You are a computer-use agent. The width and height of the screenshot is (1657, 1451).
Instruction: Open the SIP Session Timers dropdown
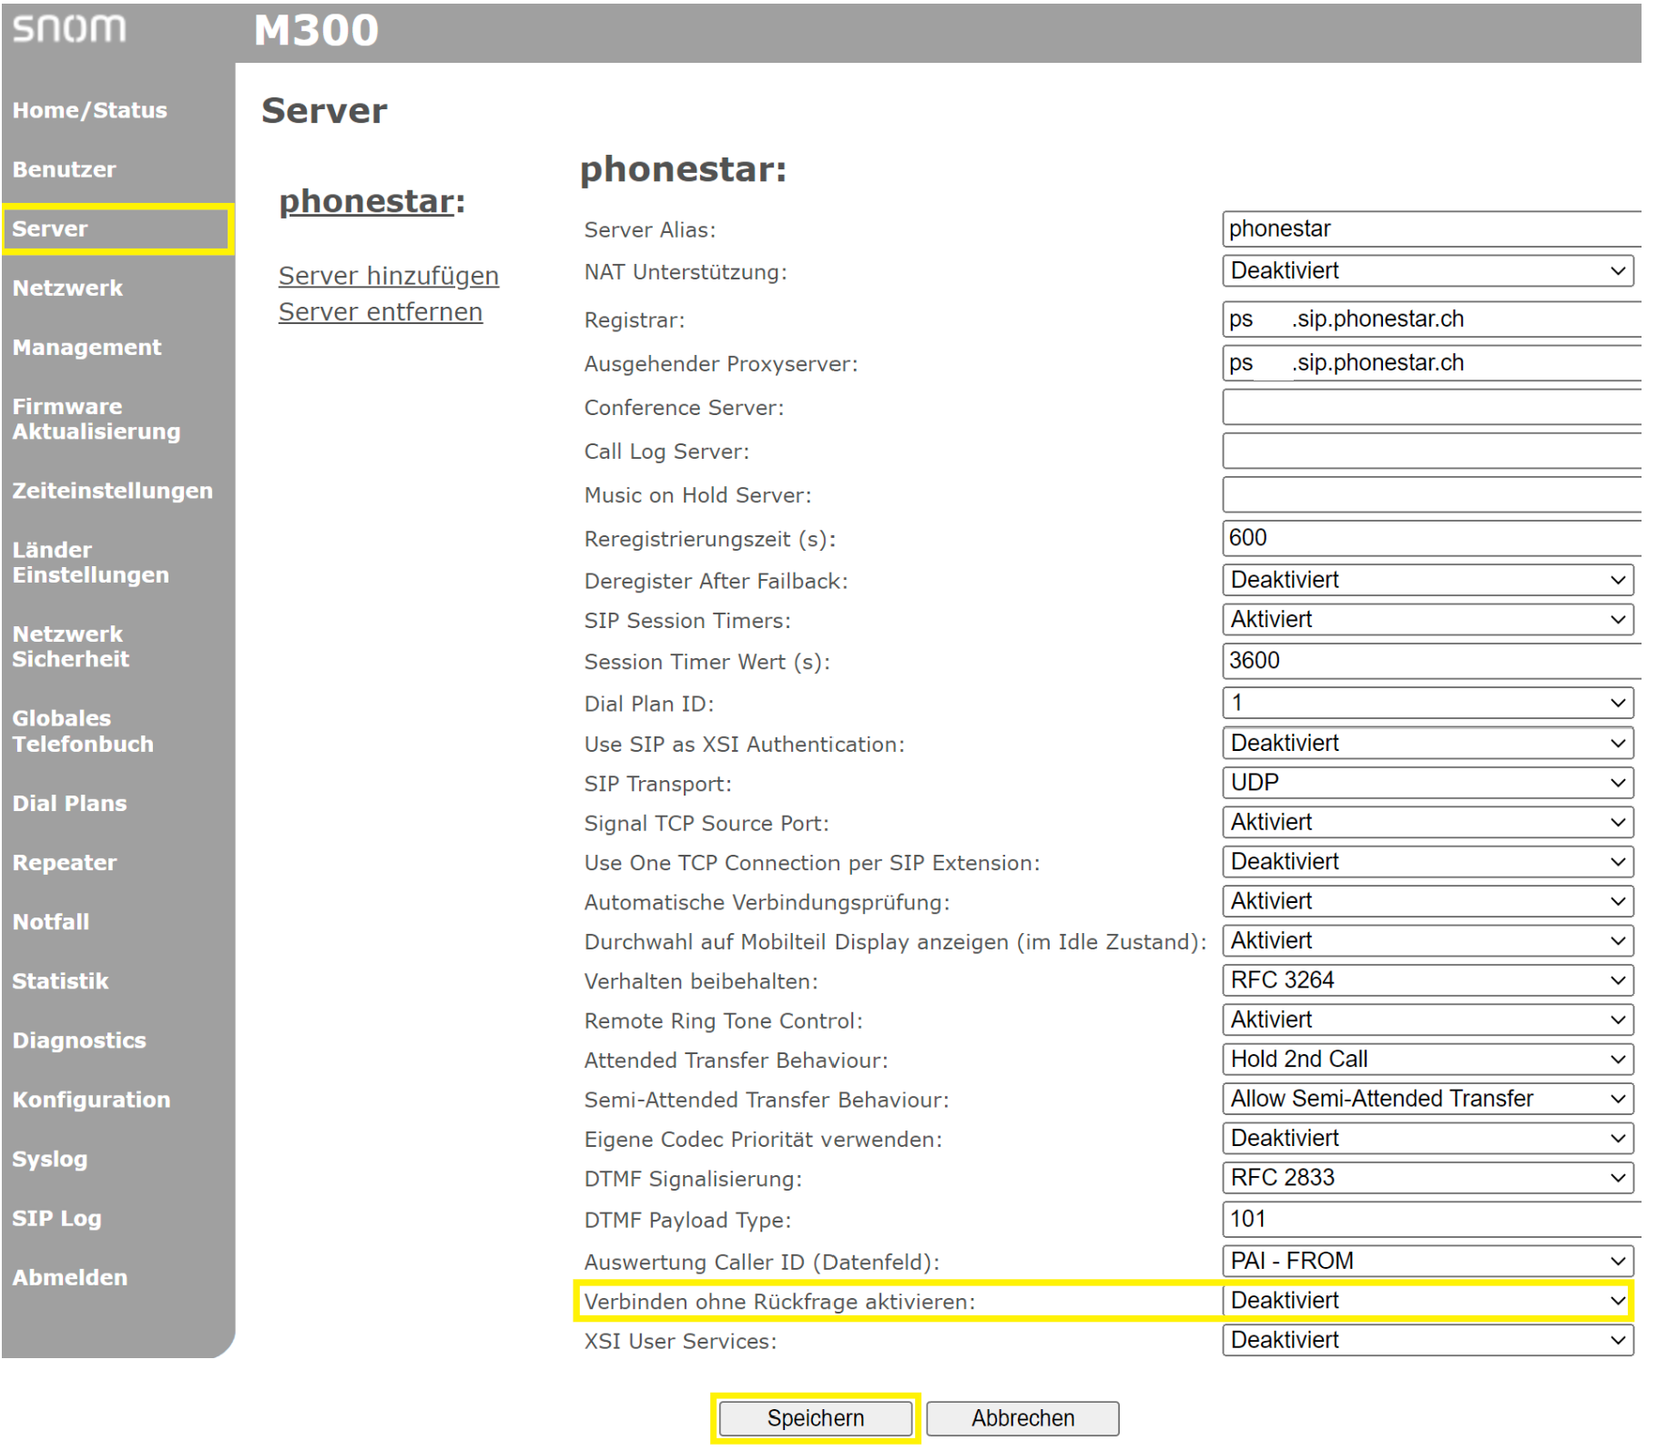pyautogui.click(x=1428, y=619)
